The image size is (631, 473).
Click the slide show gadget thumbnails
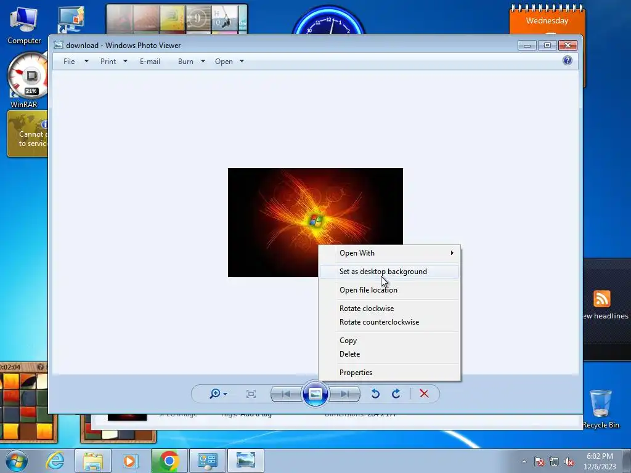(177, 18)
